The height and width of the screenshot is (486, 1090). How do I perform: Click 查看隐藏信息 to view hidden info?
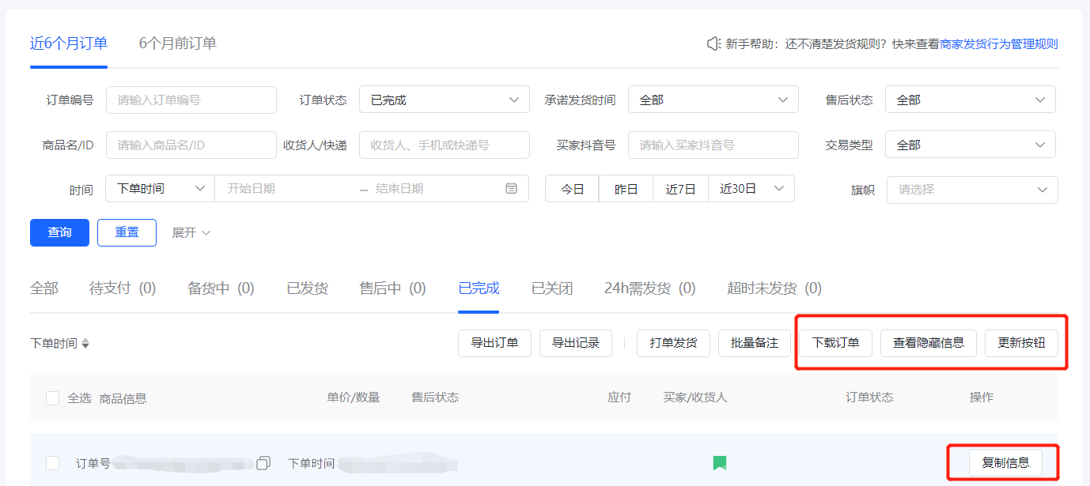click(x=928, y=343)
